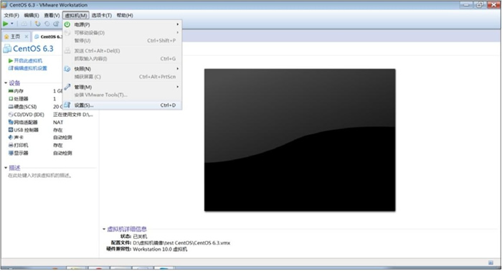
Task: Choose 设置(S)... from the VM menu
Action: click(x=123, y=105)
